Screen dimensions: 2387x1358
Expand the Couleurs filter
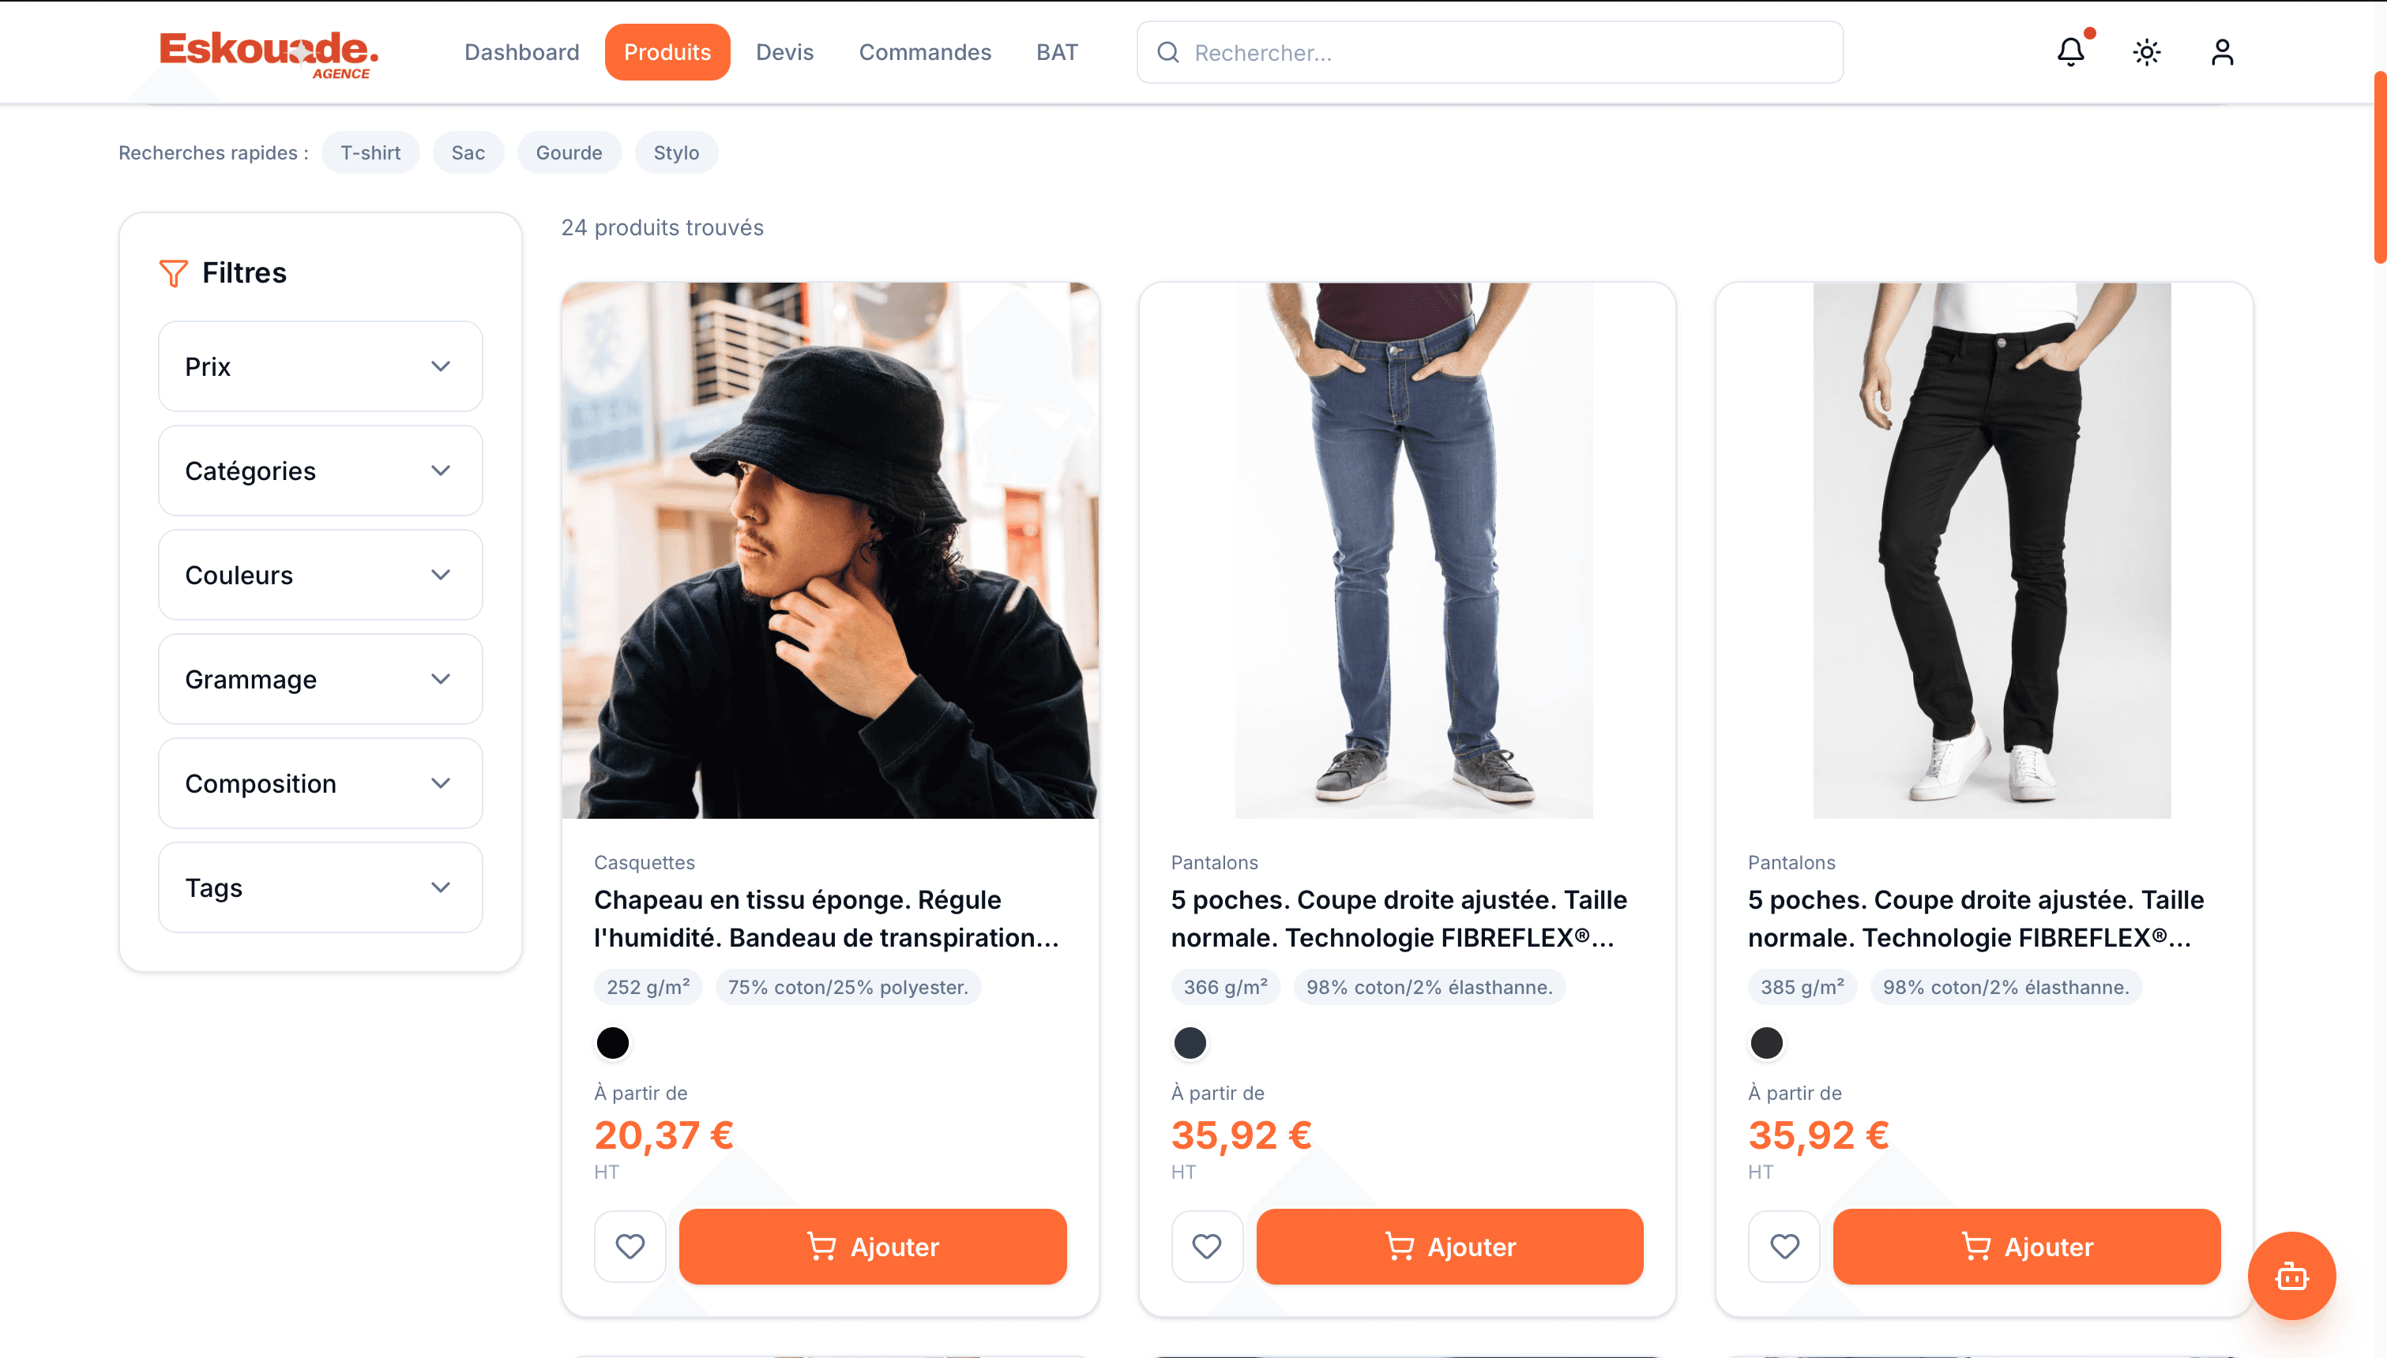coord(319,575)
